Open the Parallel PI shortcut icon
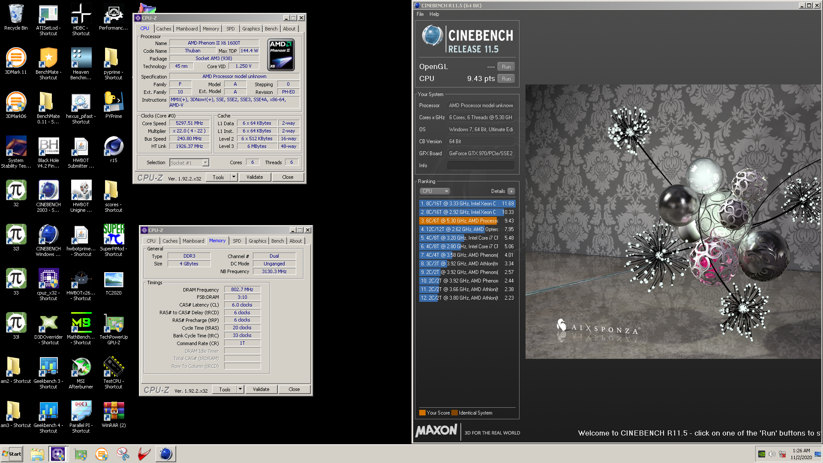The width and height of the screenshot is (823, 463). pos(81,417)
